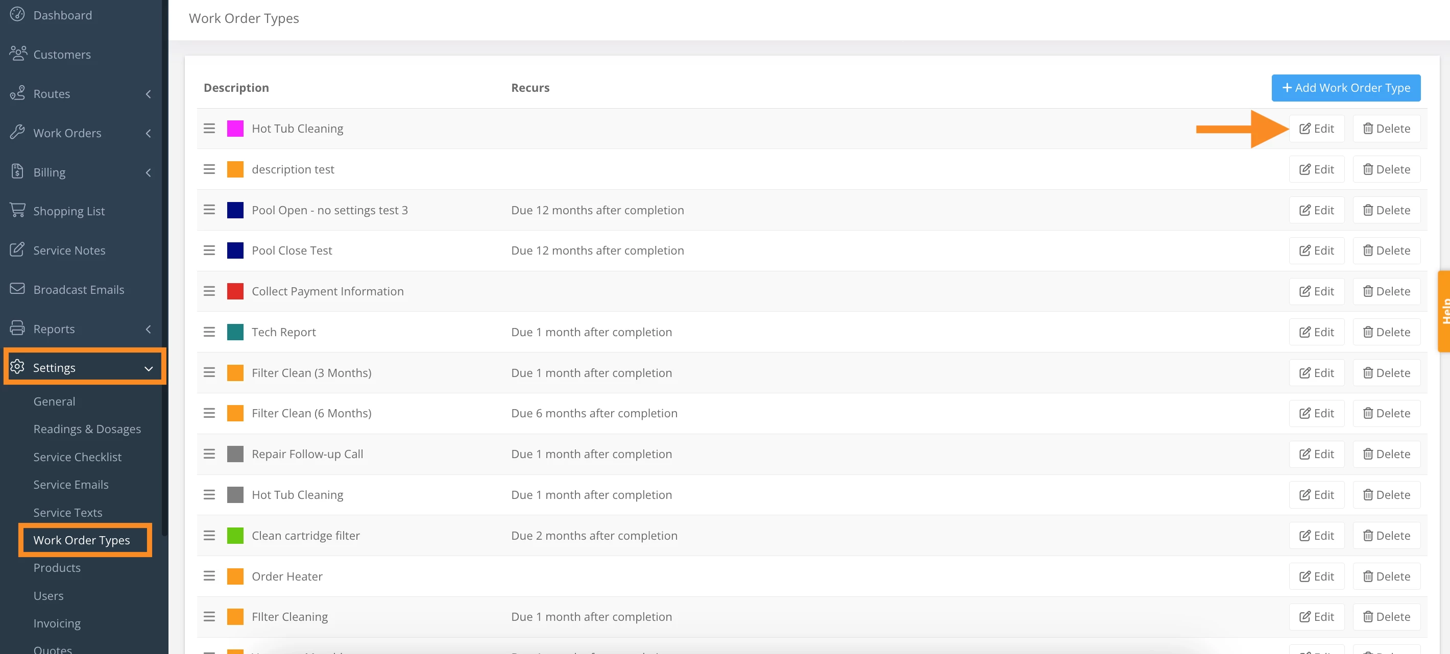Delete the Clean cartridge filter type

click(1386, 535)
